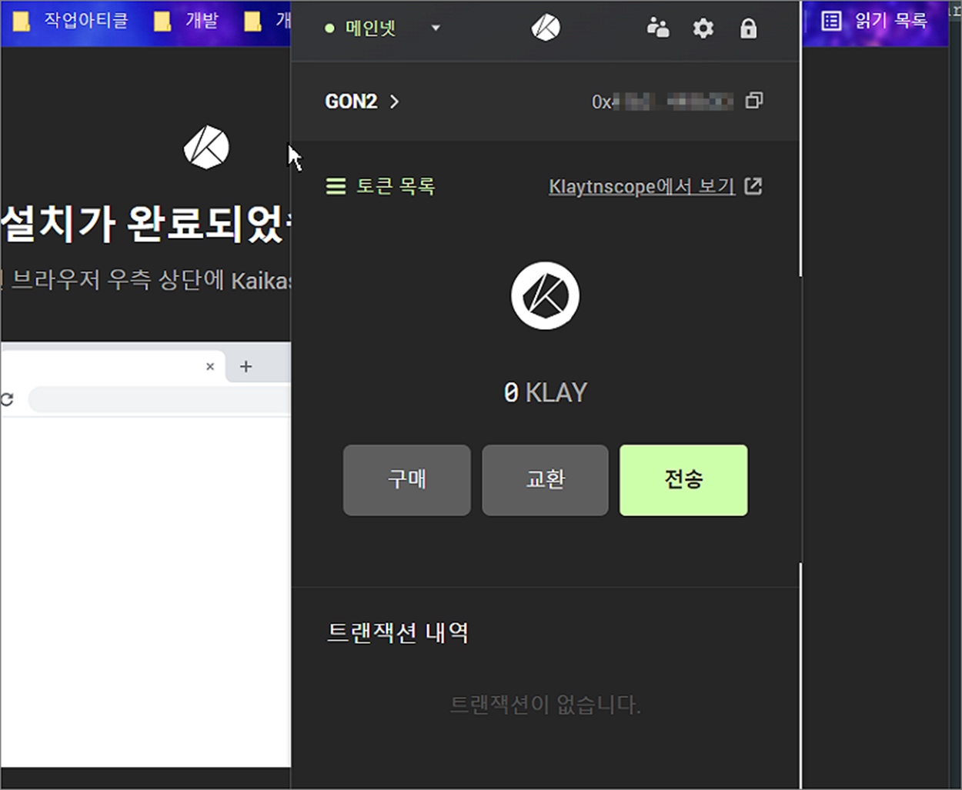Click the 트랜잭션 내역 heading
The height and width of the screenshot is (790, 962).
(398, 633)
